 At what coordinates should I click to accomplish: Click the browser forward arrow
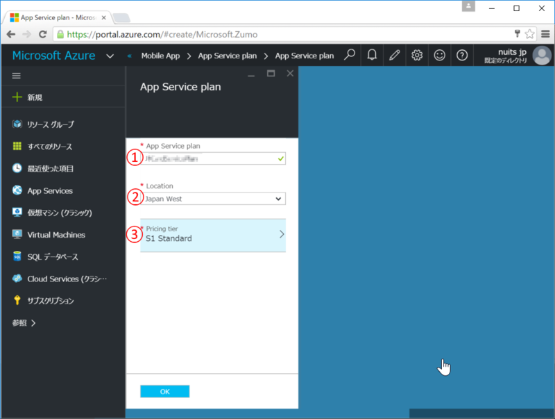click(x=26, y=34)
